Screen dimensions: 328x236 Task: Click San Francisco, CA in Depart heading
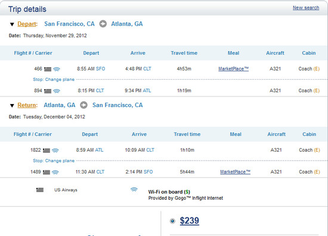point(69,24)
